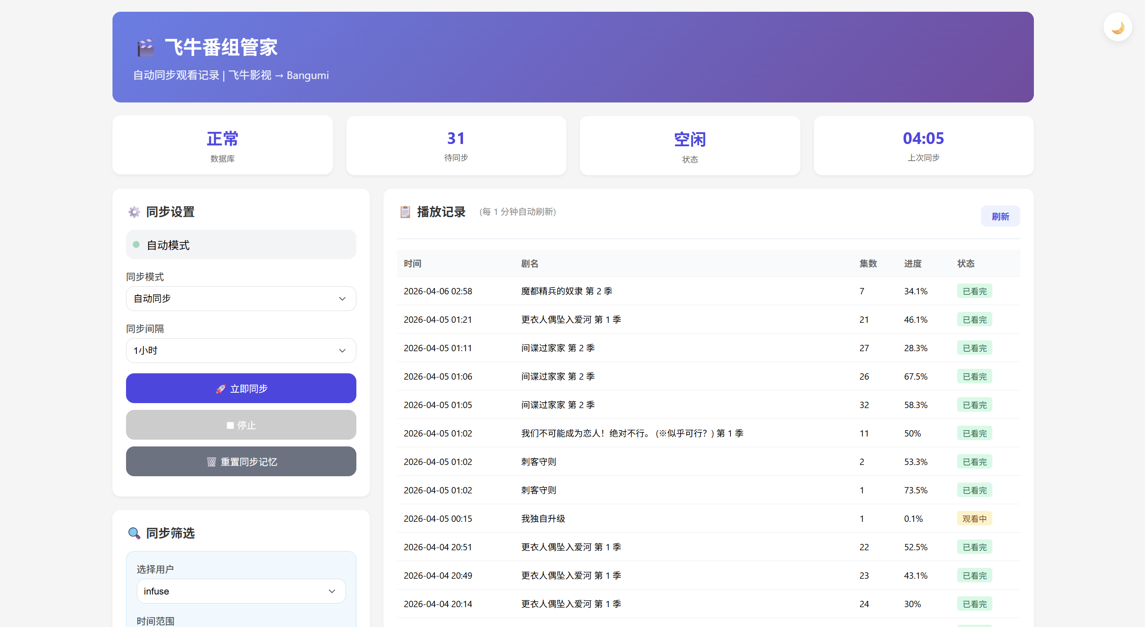
Task: Toggle dark mode moon icon
Action: pos(1117,28)
